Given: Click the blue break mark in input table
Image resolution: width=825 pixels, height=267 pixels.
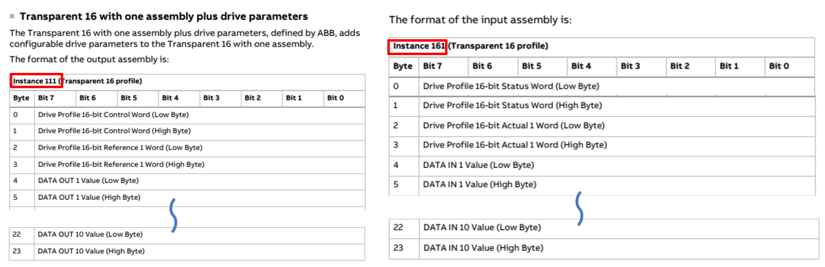Looking at the screenshot, I should [578, 209].
